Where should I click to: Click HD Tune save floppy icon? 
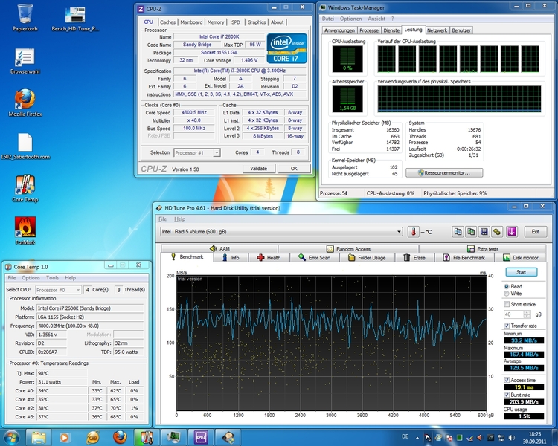[x=484, y=232]
